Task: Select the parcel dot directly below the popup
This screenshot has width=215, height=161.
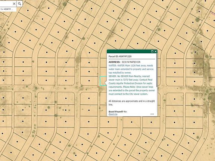Action: click(x=132, y=122)
